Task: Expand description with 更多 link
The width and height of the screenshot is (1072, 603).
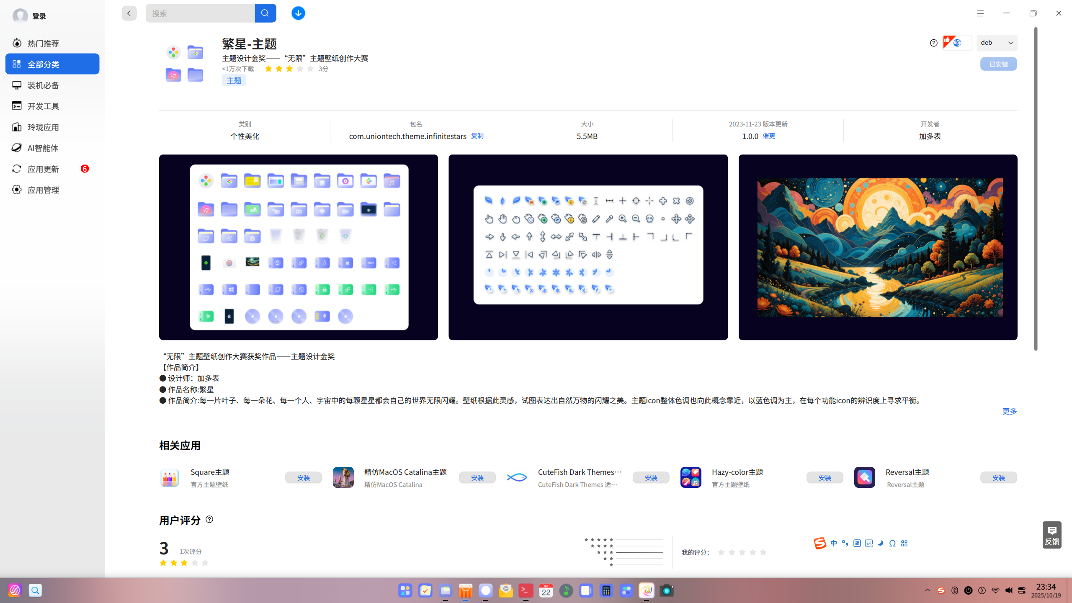Action: pos(1010,411)
